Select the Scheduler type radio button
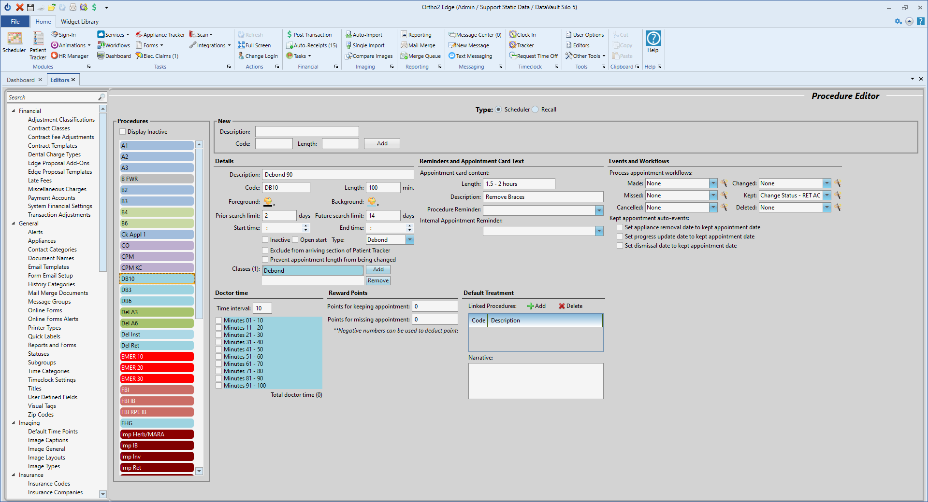This screenshot has width=928, height=502. click(x=498, y=110)
